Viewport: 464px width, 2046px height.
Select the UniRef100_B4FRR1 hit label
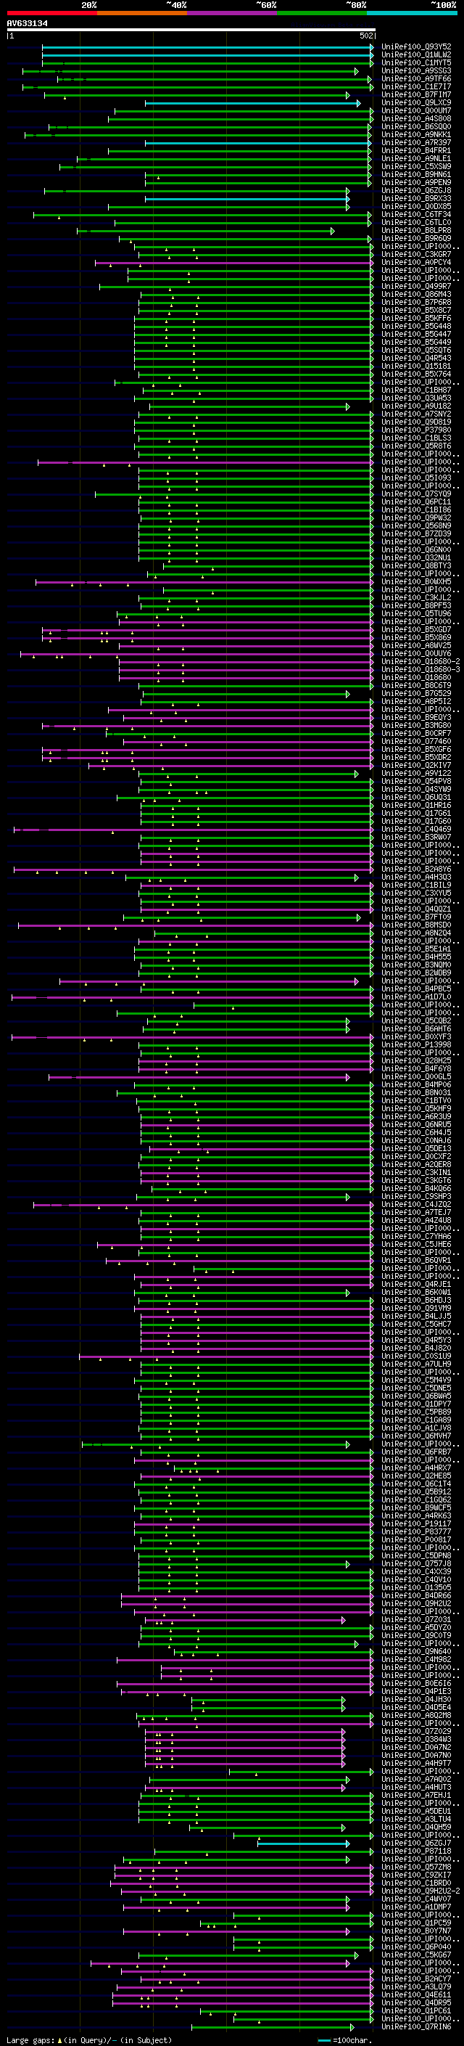coord(415,151)
